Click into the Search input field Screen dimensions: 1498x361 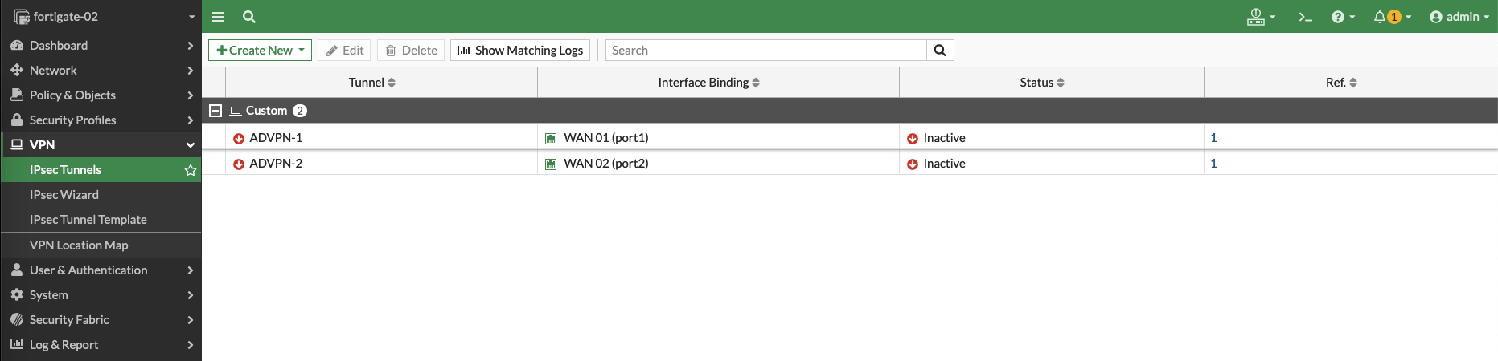click(x=765, y=51)
